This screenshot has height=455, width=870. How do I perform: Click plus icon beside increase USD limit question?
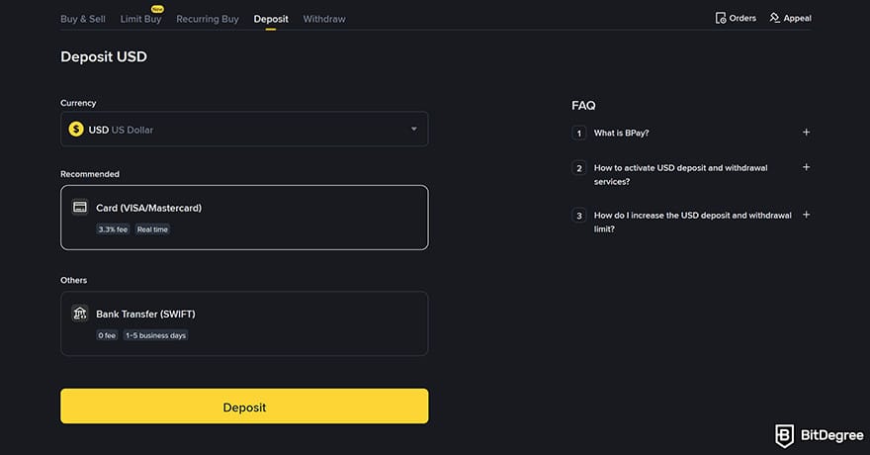(806, 215)
